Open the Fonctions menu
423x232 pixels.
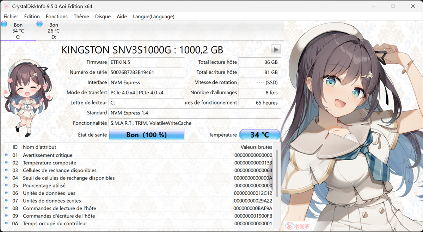click(56, 16)
